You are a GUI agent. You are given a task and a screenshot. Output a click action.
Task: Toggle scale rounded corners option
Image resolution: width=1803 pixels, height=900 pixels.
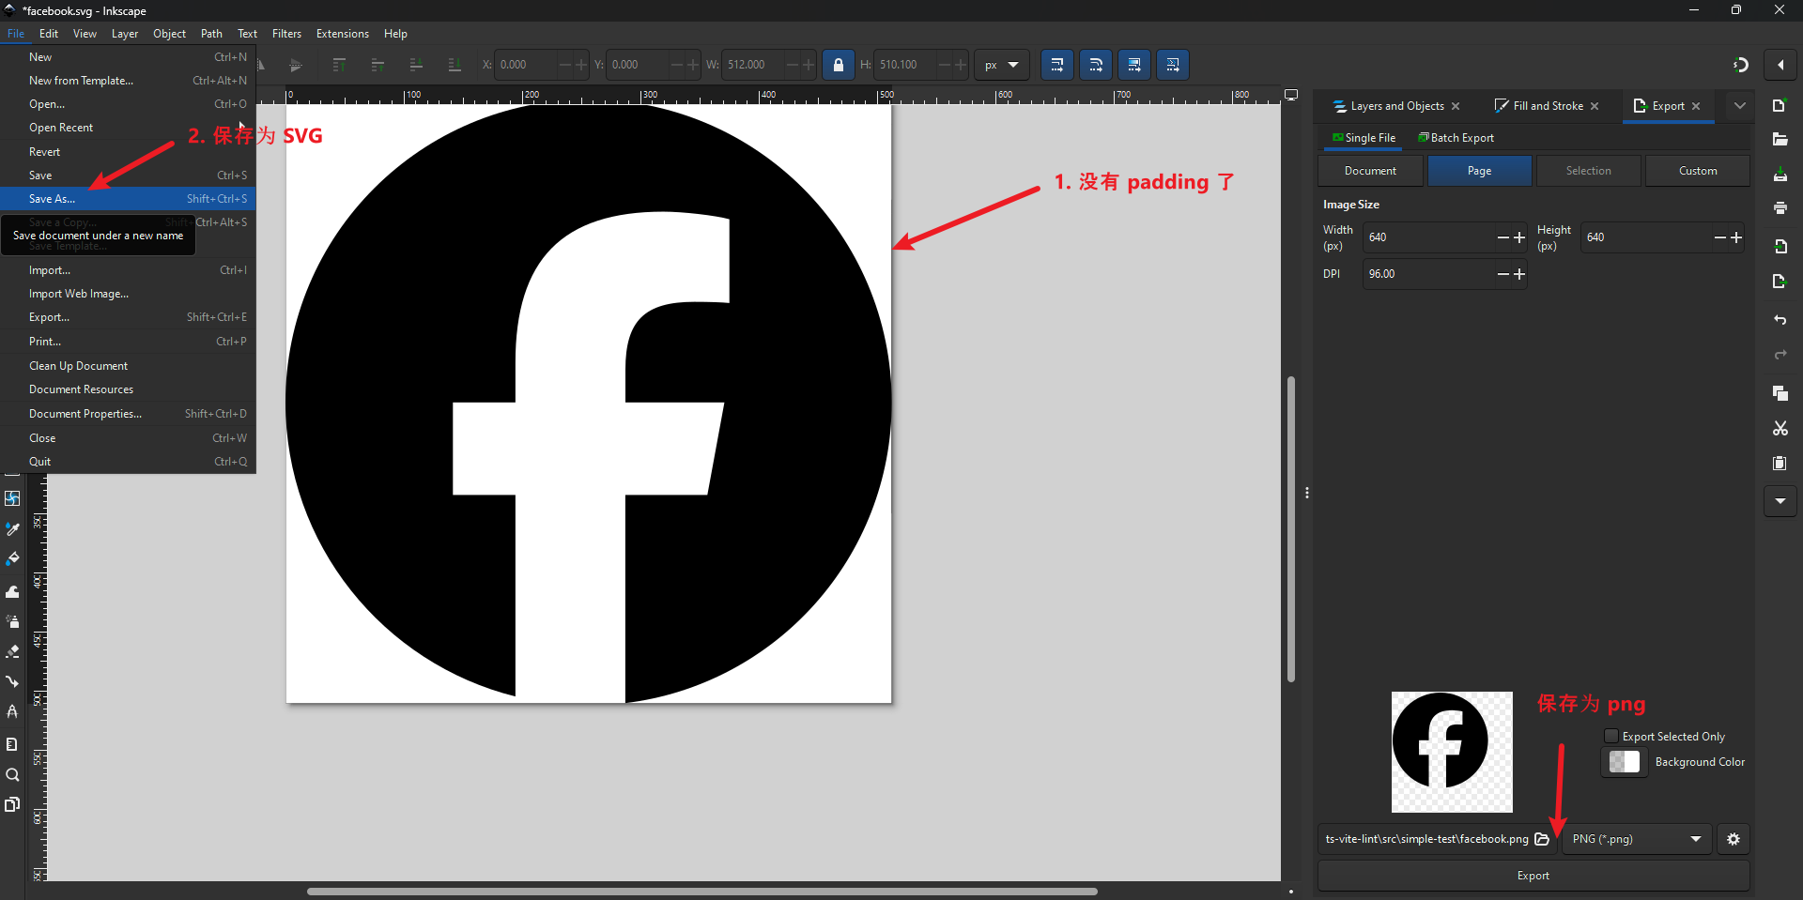point(1096,65)
